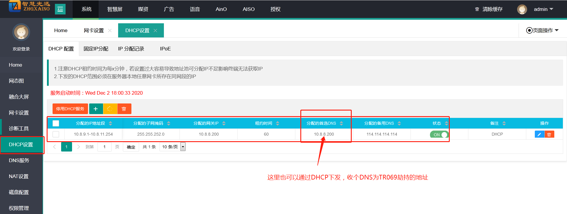Check the row checkbox for 10.8.9.1 range

pyautogui.click(x=56, y=134)
